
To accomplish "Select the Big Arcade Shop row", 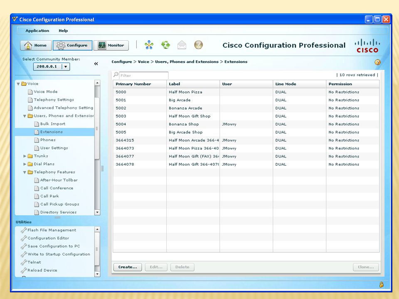I will pyautogui.click(x=246, y=132).
